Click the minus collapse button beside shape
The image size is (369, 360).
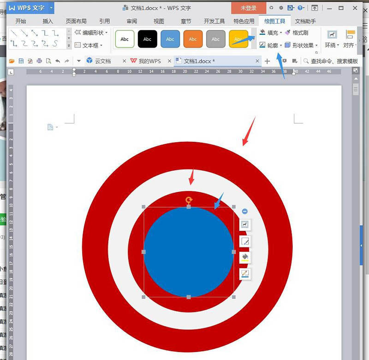pyautogui.click(x=245, y=211)
